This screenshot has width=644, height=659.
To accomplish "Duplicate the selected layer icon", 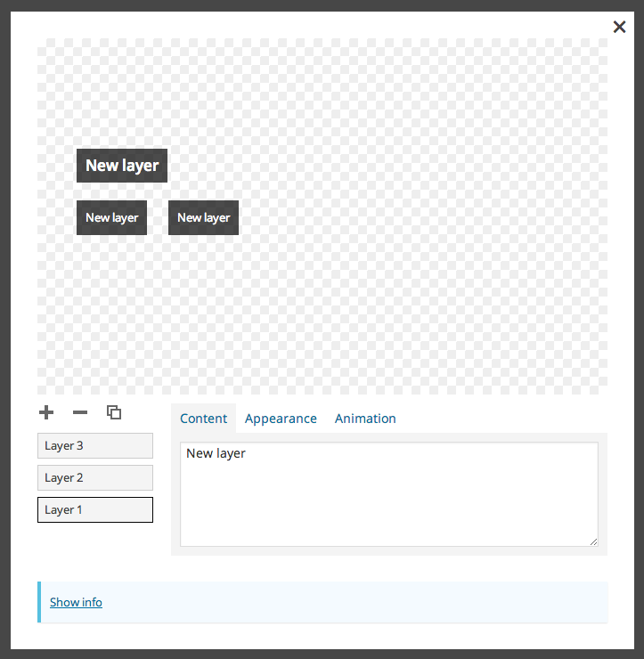I will pos(114,412).
